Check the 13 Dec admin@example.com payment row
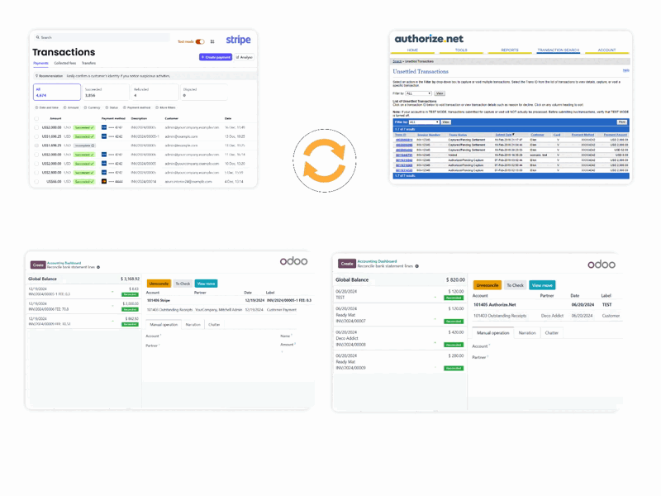 click(36, 136)
